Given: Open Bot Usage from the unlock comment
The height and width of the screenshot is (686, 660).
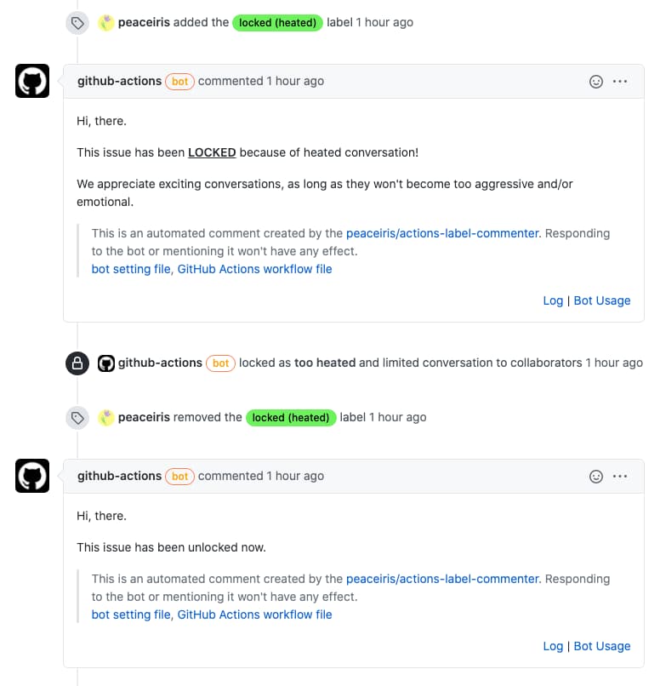Looking at the screenshot, I should pos(602,646).
